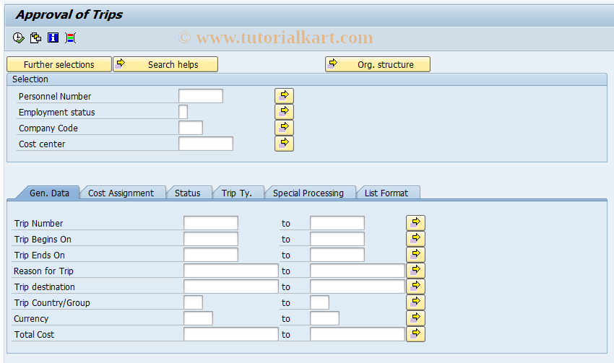
Task: Click the Total Cost to field
Action: [x=358, y=334]
